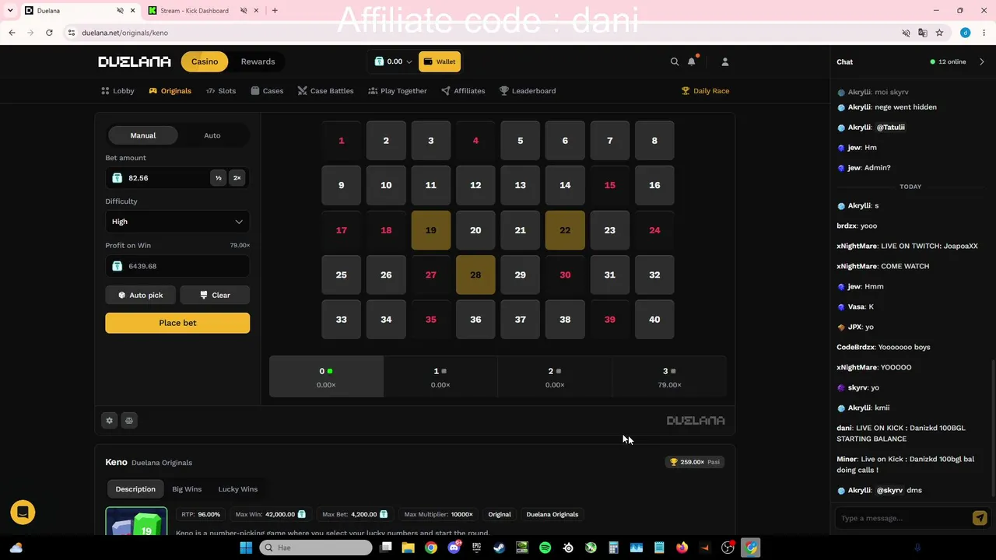Open the Difficulty dropdown set to High
The width and height of the screenshot is (996, 560).
click(177, 222)
